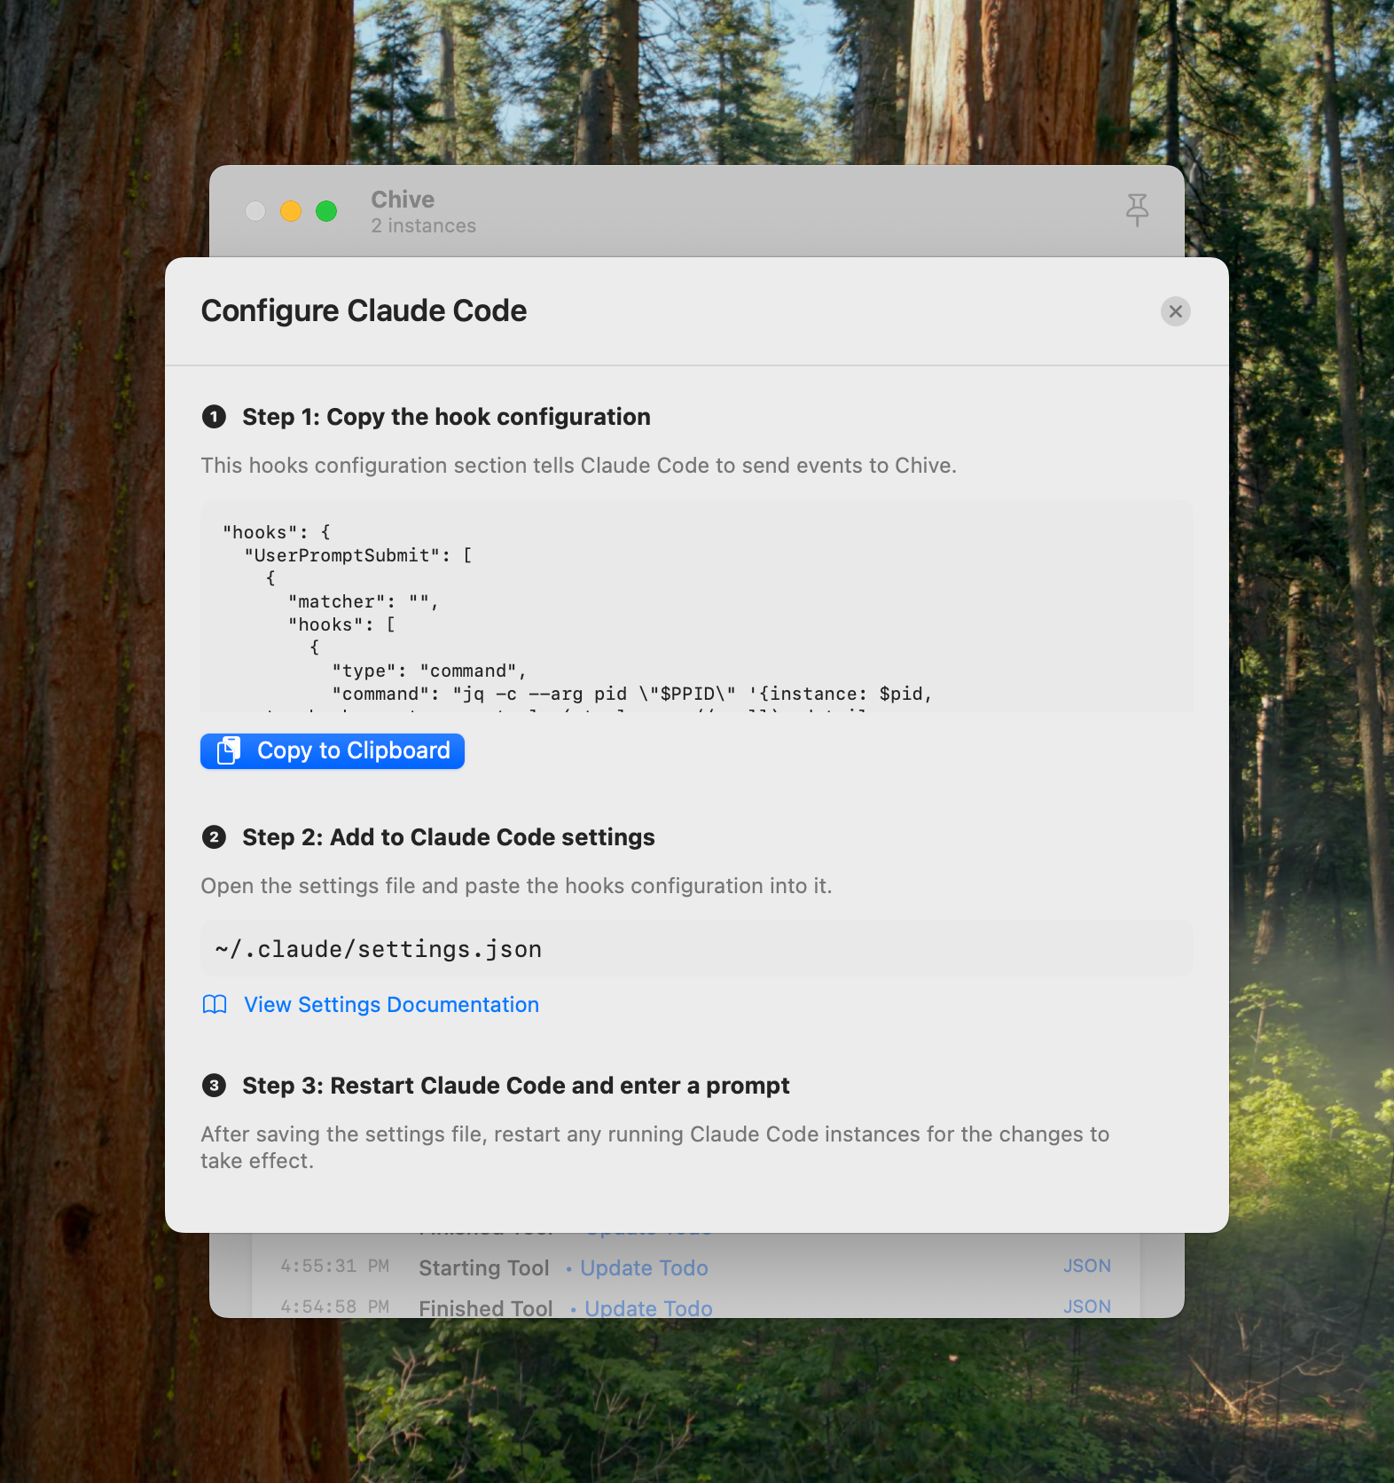Click the 4:55:31 PM timestamp
Screen dimensions: 1394x1483
pyautogui.click(x=335, y=1267)
